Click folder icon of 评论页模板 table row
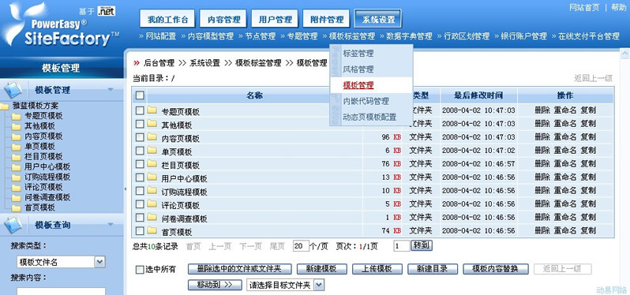The height and width of the screenshot is (295, 630). pos(152,204)
